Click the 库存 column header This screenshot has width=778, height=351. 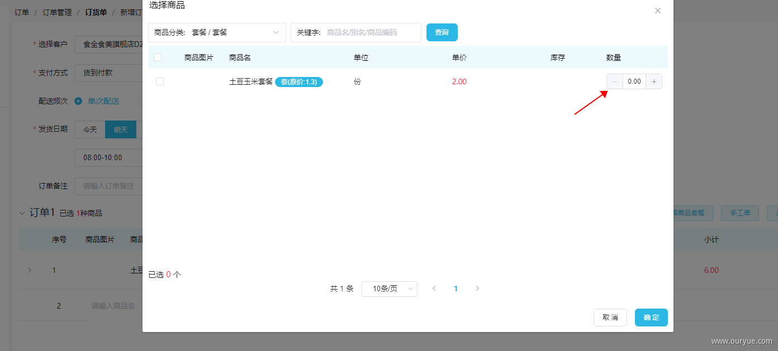pos(558,57)
